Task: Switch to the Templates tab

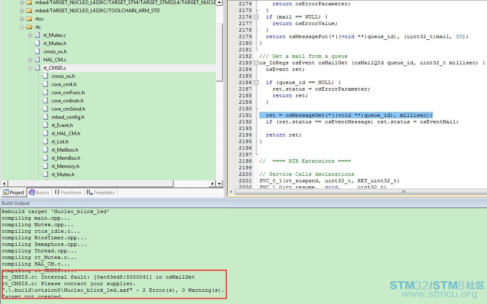Action: [x=101, y=193]
